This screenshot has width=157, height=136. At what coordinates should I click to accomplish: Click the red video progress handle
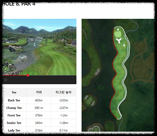(x=28, y=75)
